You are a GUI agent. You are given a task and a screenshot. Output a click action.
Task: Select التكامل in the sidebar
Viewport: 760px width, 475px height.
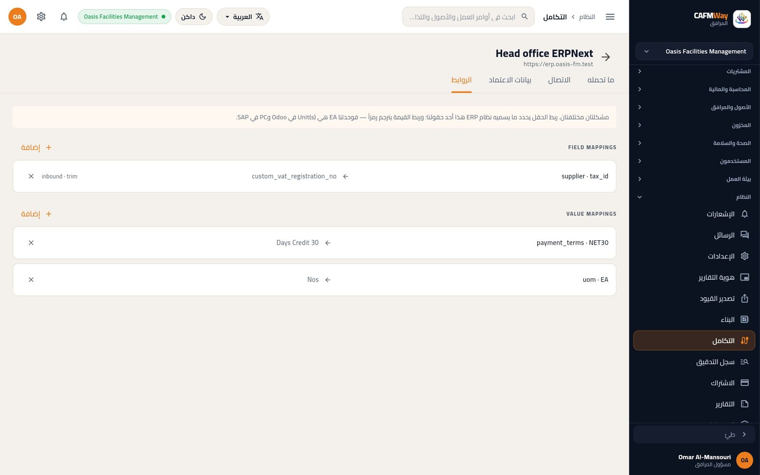point(694,341)
